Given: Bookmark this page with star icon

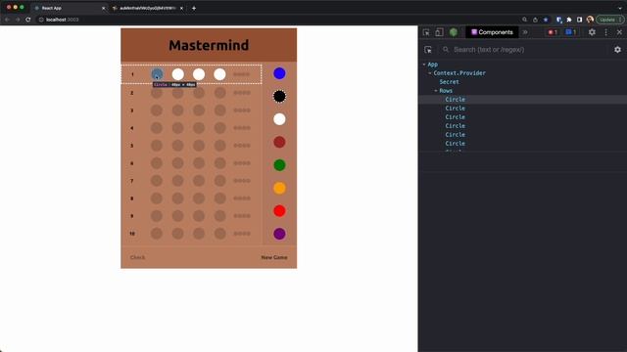Looking at the screenshot, I should coord(546,20).
